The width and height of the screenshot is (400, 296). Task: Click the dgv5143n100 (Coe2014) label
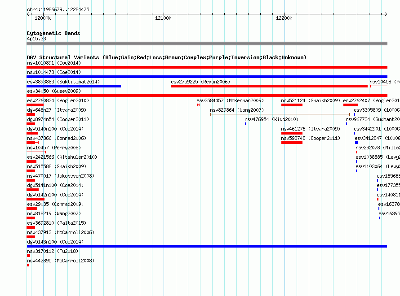(55, 242)
